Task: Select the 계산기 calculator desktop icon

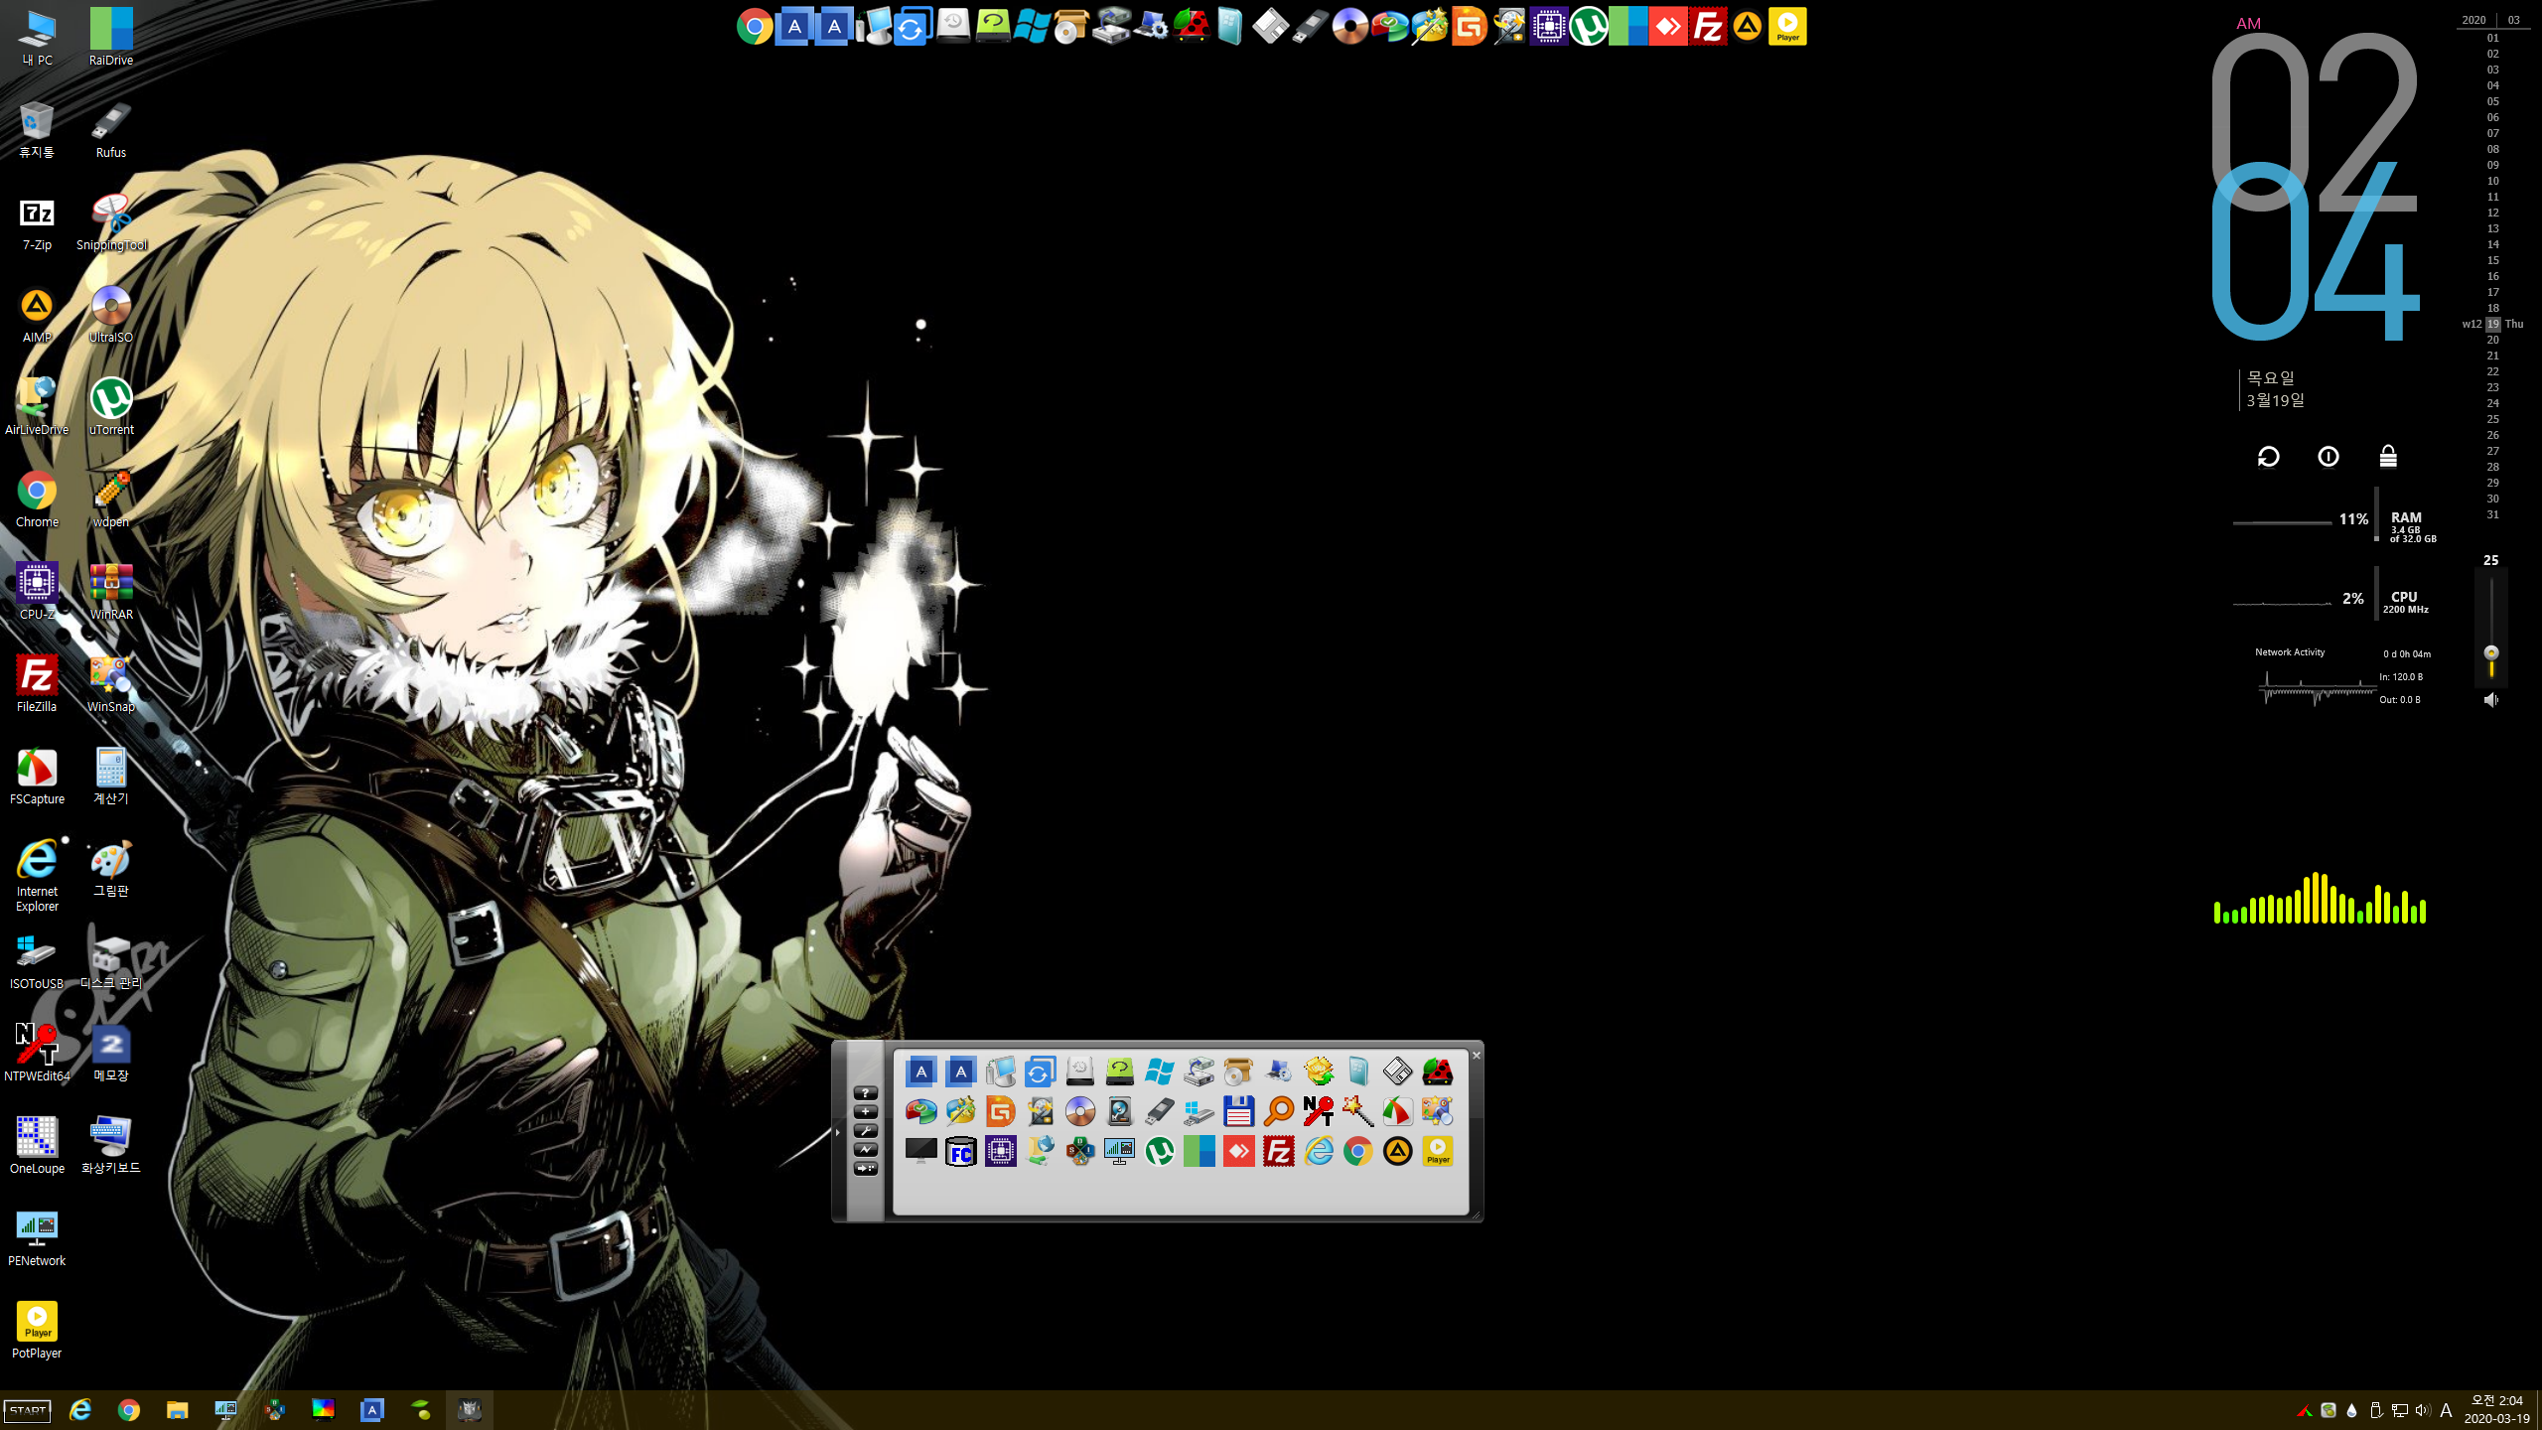Action: 111,777
